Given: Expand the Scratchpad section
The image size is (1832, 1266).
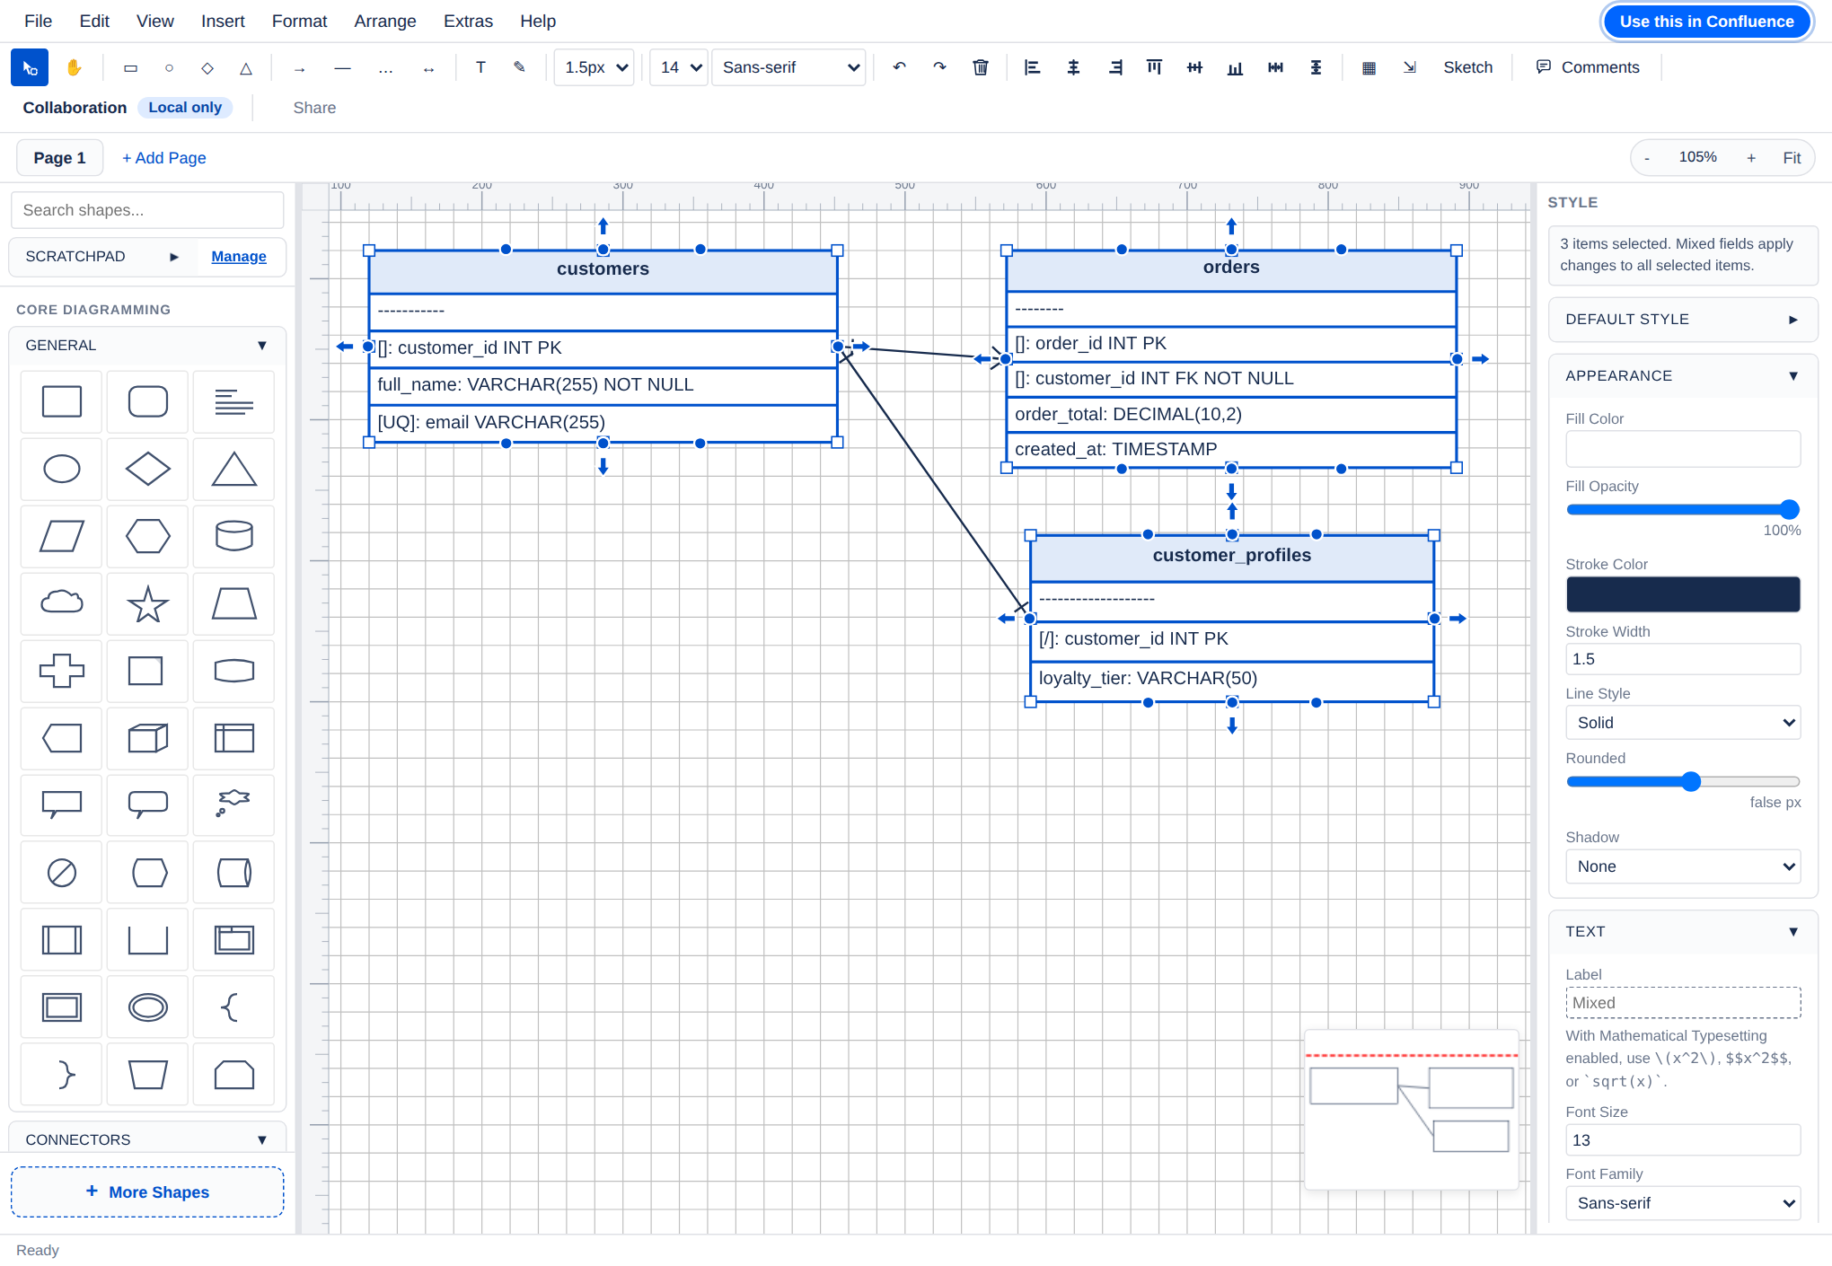Looking at the screenshot, I should click(x=101, y=257).
